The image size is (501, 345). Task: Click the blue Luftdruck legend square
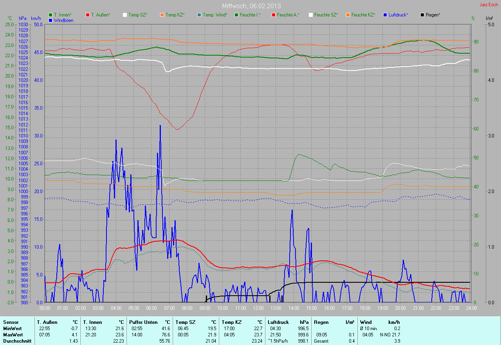385,15
